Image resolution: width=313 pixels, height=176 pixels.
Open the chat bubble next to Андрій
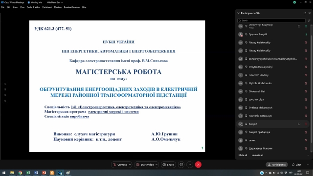[x=299, y=124]
